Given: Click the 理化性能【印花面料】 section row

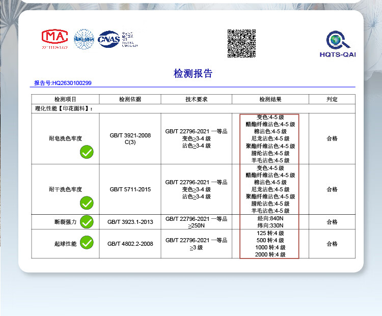Looking at the screenshot, I should 64,108.
